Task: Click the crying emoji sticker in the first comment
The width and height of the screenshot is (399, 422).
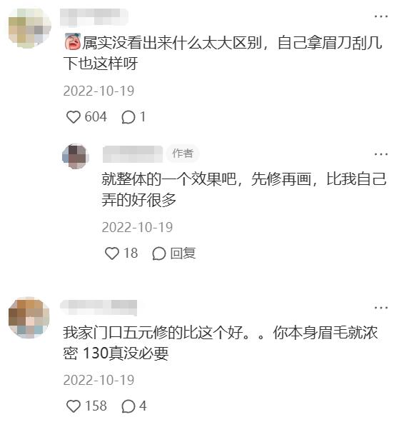Action: pos(73,41)
